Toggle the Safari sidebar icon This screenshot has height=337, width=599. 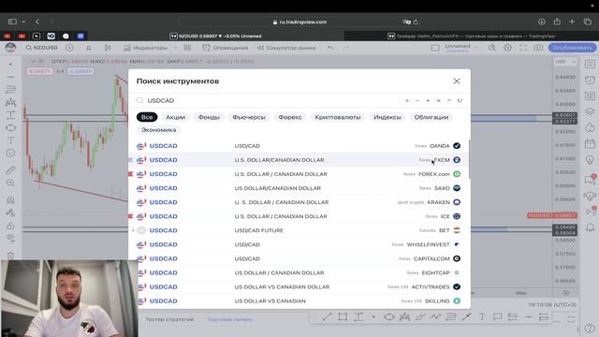pos(12,22)
